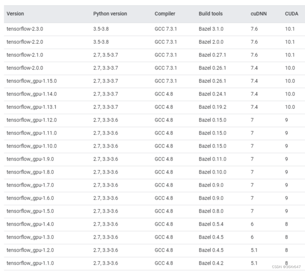The image size is (305, 271).
Task: Click cuDNN 7.6 in tensorflow-2.2.0 row
Action: pyautogui.click(x=254, y=42)
